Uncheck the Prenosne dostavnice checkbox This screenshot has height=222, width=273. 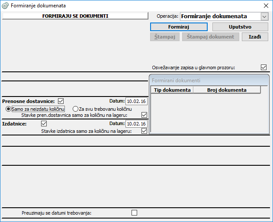pyautogui.click(x=61, y=101)
